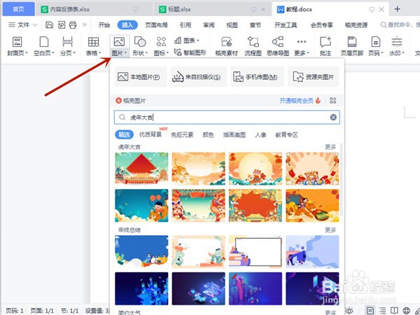The image size is (420, 315).
Task: Insert a table (表格)
Action: pos(93,46)
